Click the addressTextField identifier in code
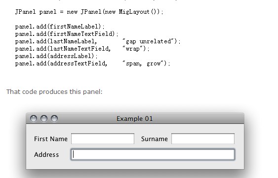The image size is (278, 178). coord(78,63)
